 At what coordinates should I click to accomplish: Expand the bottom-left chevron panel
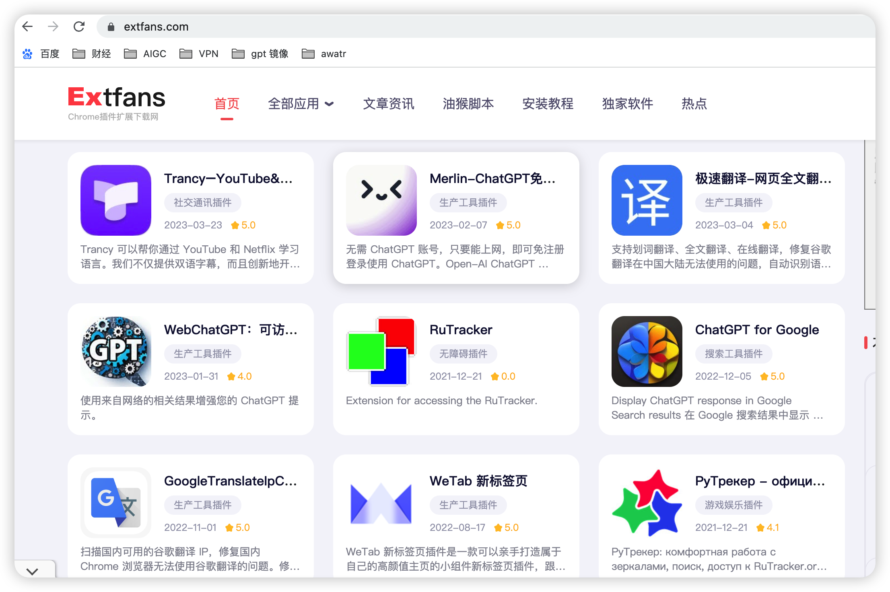click(32, 571)
